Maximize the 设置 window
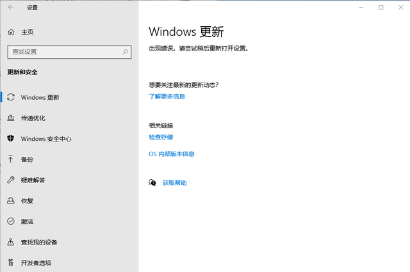Screen dimensions: 410x272 (x=381, y=7)
